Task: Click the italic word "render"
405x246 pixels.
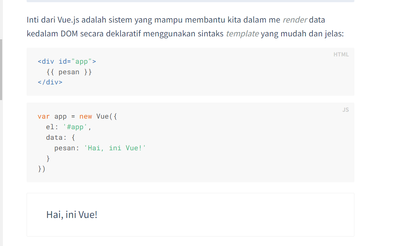Action: tap(295, 20)
